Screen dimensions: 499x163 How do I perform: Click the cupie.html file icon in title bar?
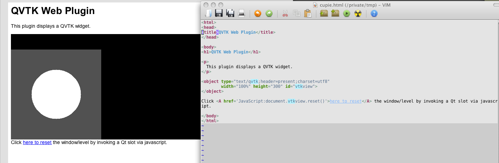click(x=316, y=5)
